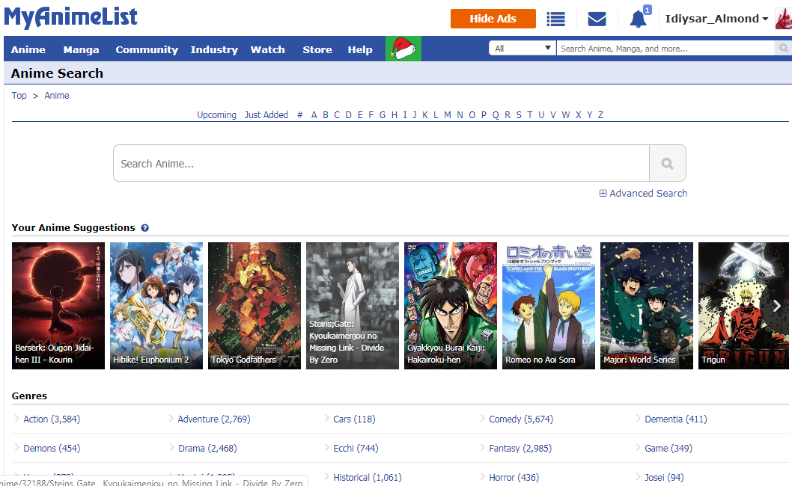Open Major: World Series thumbnail
Viewport: 792px width, 486px height.
click(x=647, y=306)
